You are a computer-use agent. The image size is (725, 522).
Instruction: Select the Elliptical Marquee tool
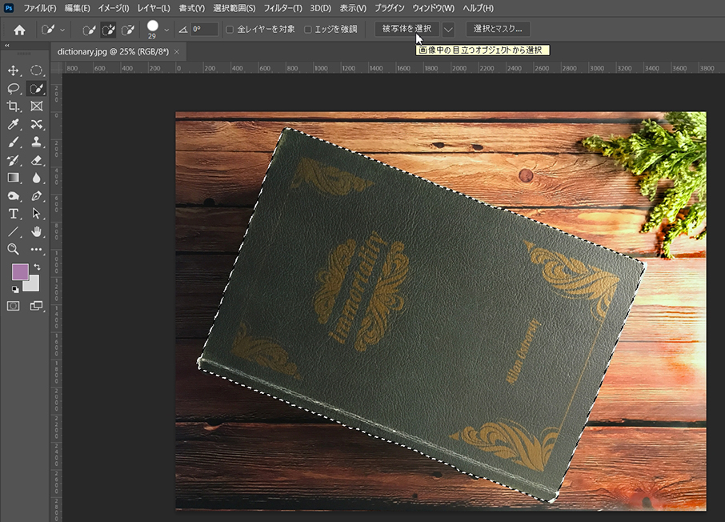[37, 70]
